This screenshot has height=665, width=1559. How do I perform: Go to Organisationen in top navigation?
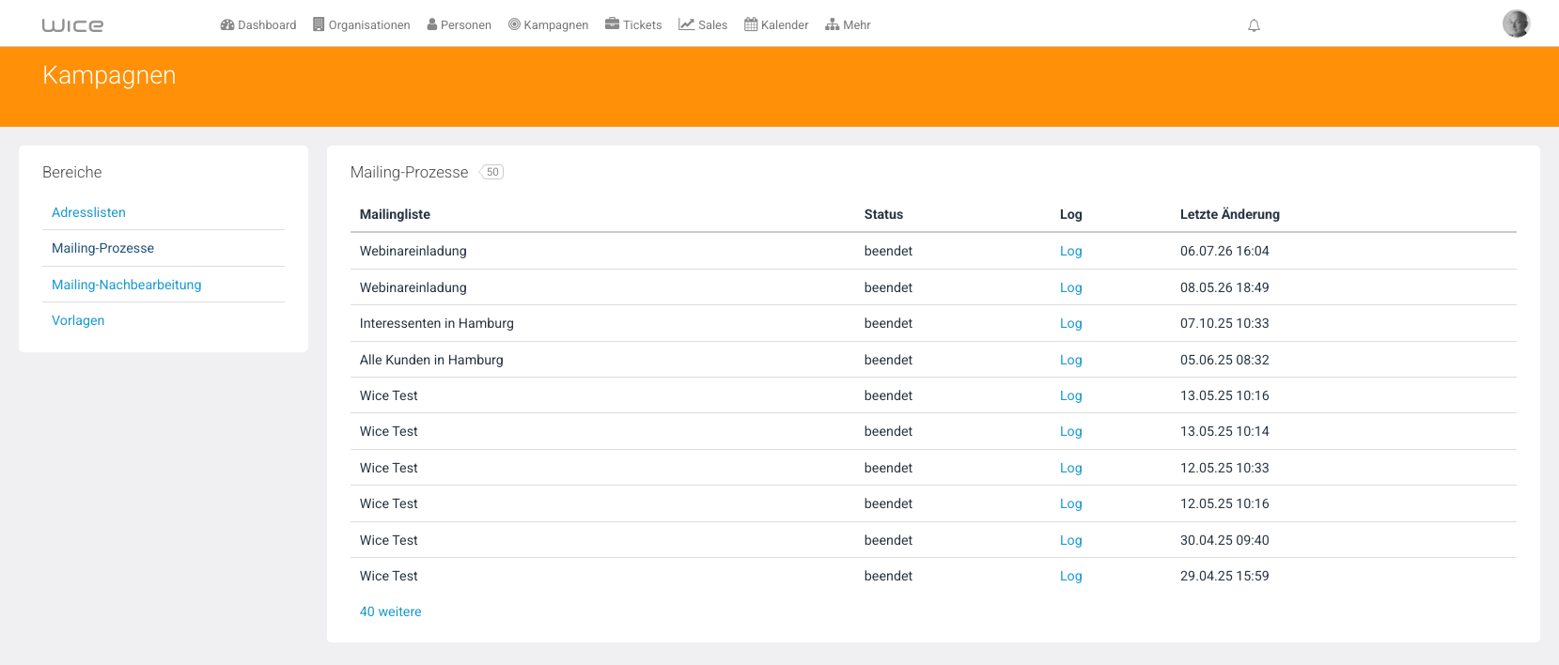362,25
